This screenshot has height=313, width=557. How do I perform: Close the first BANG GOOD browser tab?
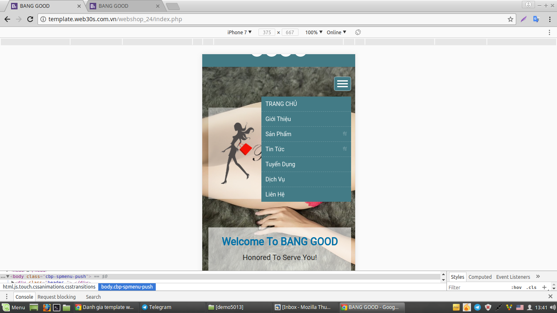[x=79, y=6]
